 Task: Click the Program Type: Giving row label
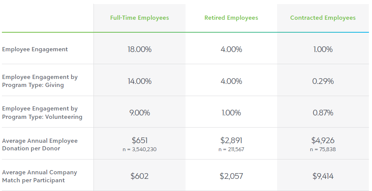(40, 81)
